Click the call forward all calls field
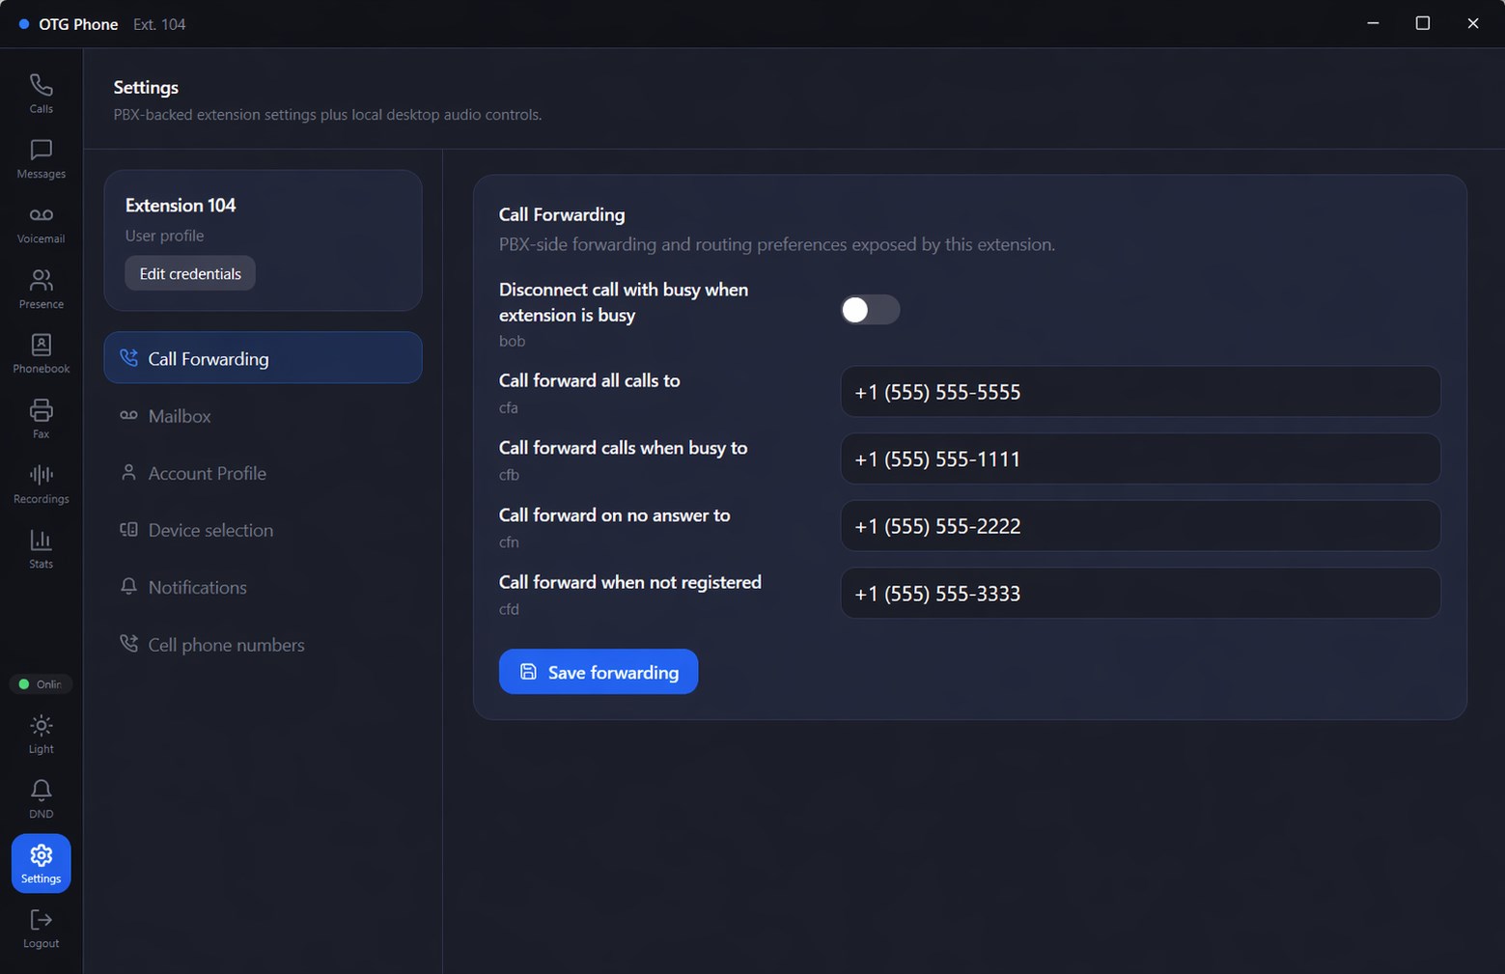 coord(1140,392)
